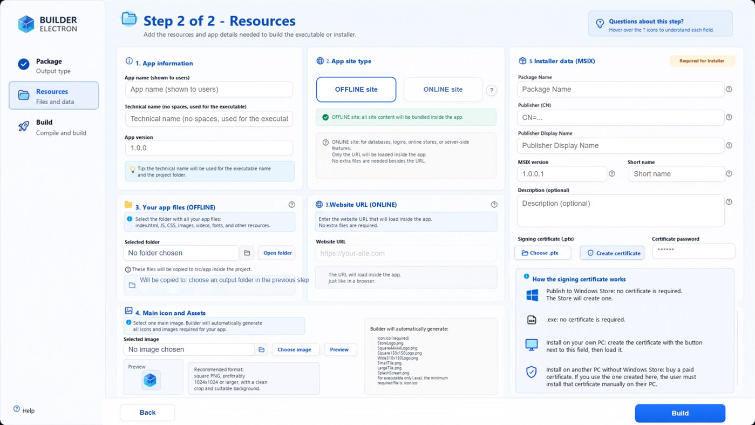755x425 pixels.
Task: Click folder browse icon beside Selected image
Action: 262,350
